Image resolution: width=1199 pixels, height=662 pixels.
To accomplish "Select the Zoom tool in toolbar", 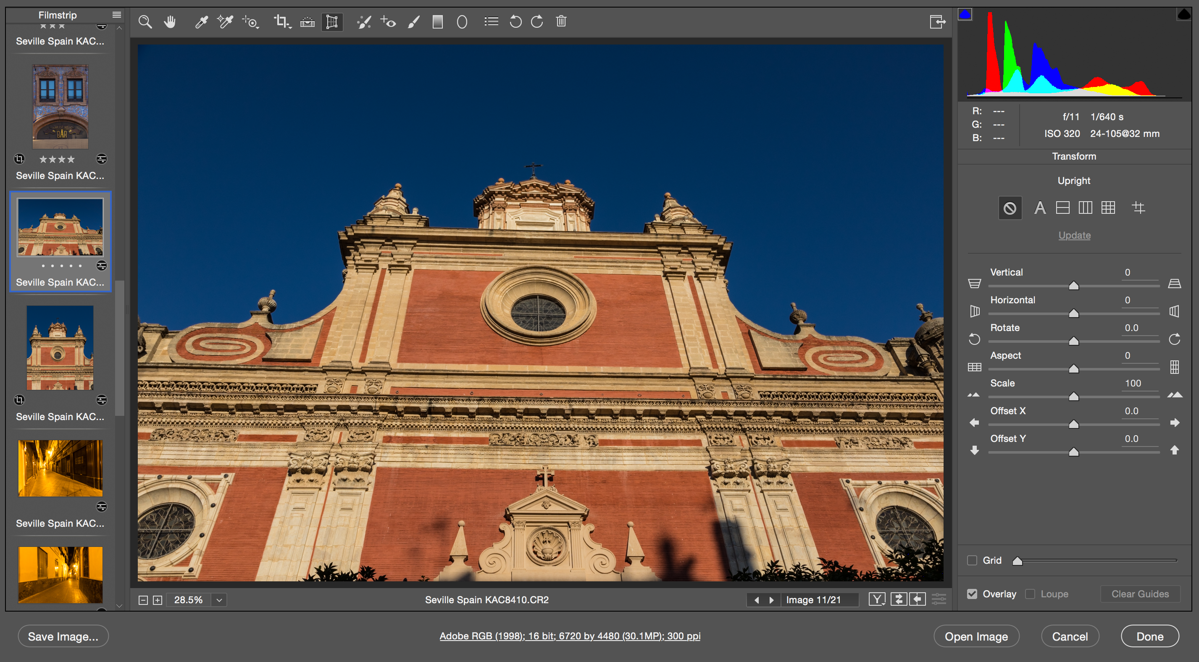I will coord(145,21).
